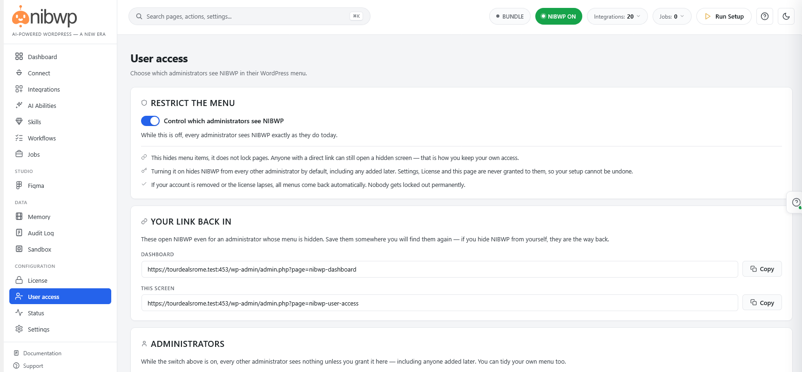
Task: Click copy icon beside This Screen URL
Action: [x=754, y=302]
